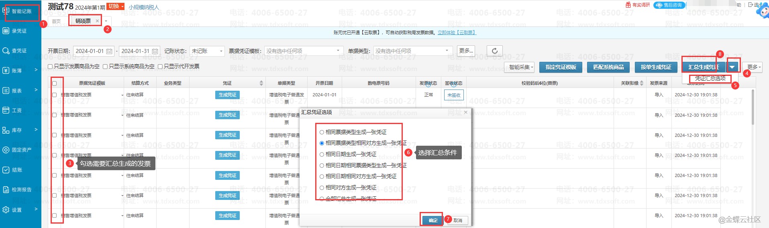Screen dimensions: 769x228
Task: Close the 销项票 tab
Action: pos(97,21)
